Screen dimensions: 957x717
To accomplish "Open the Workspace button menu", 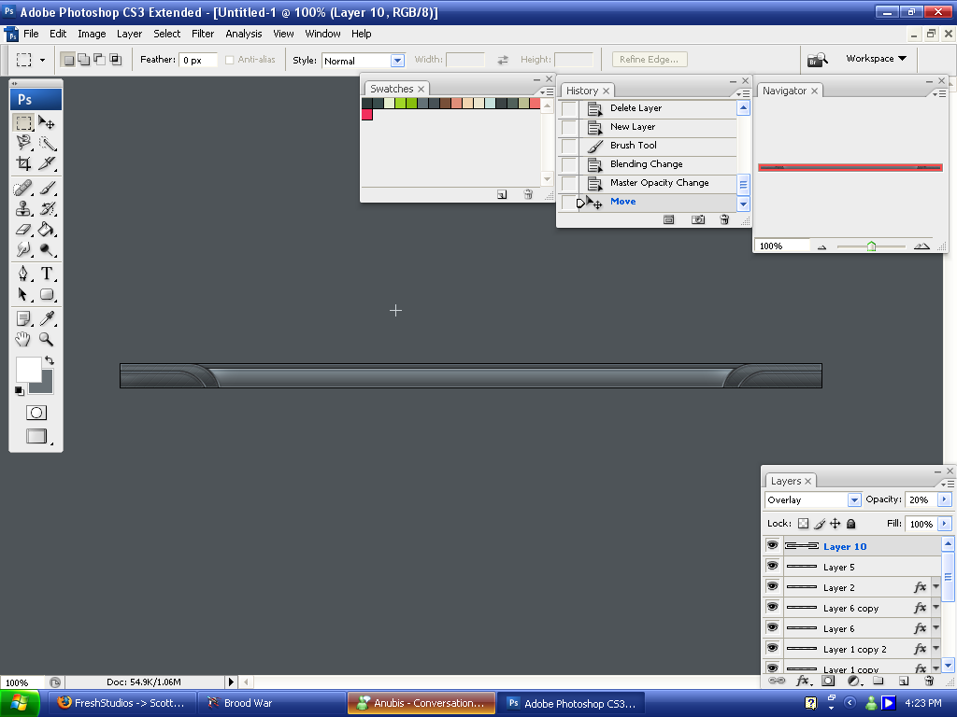I will pyautogui.click(x=876, y=59).
